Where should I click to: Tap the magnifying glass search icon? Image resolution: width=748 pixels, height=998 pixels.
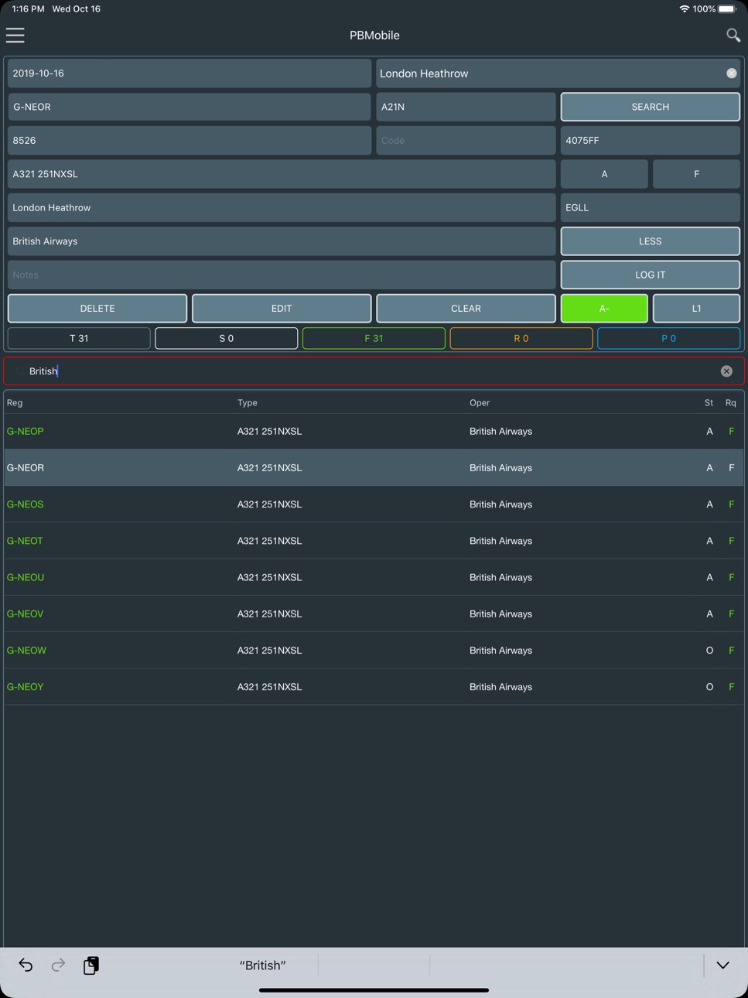(733, 35)
